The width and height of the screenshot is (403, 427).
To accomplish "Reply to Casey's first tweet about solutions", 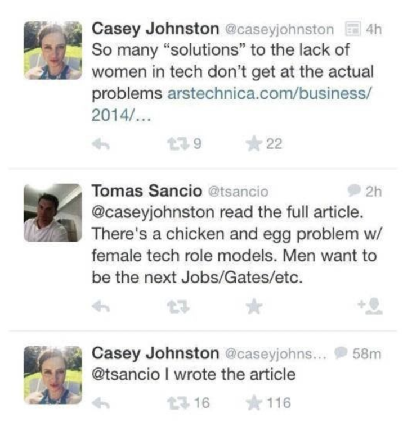I will [x=100, y=144].
